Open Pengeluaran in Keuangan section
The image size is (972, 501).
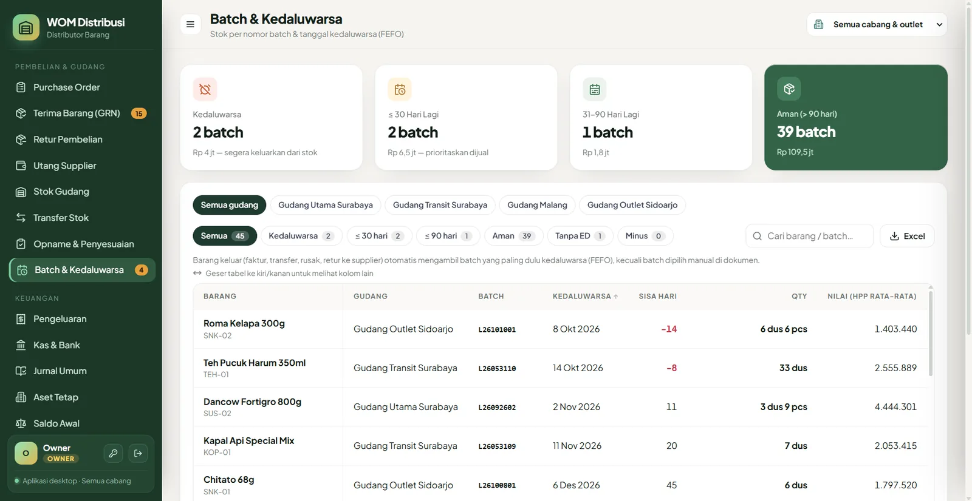point(82,319)
